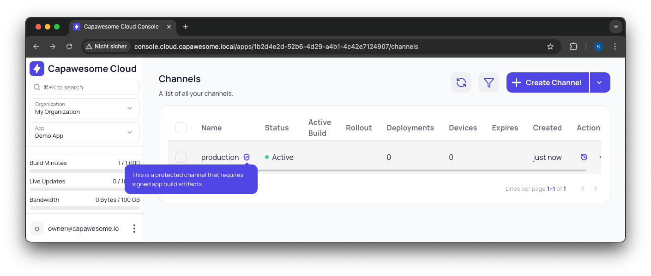Select all channels header checkbox

[x=181, y=128]
